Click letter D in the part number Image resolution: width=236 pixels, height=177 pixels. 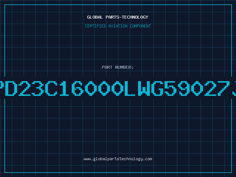click(x=11, y=88)
